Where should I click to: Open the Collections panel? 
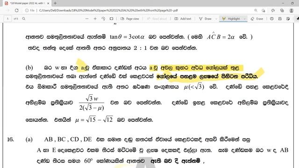pyautogui.click(x=282, y=10)
